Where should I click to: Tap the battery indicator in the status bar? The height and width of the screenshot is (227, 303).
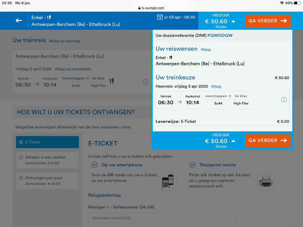pyautogui.click(x=297, y=3)
